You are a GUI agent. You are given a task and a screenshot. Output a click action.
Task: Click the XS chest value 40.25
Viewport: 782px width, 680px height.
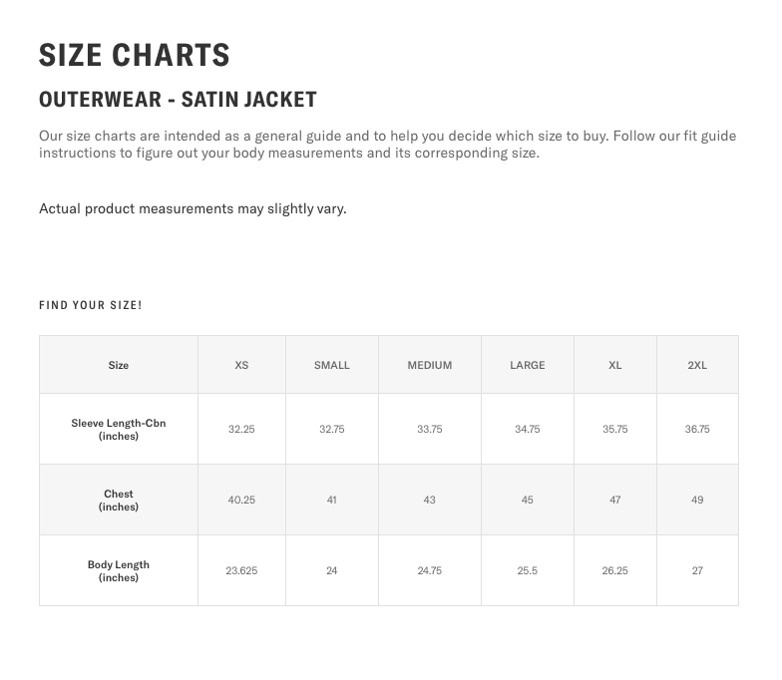coord(241,500)
